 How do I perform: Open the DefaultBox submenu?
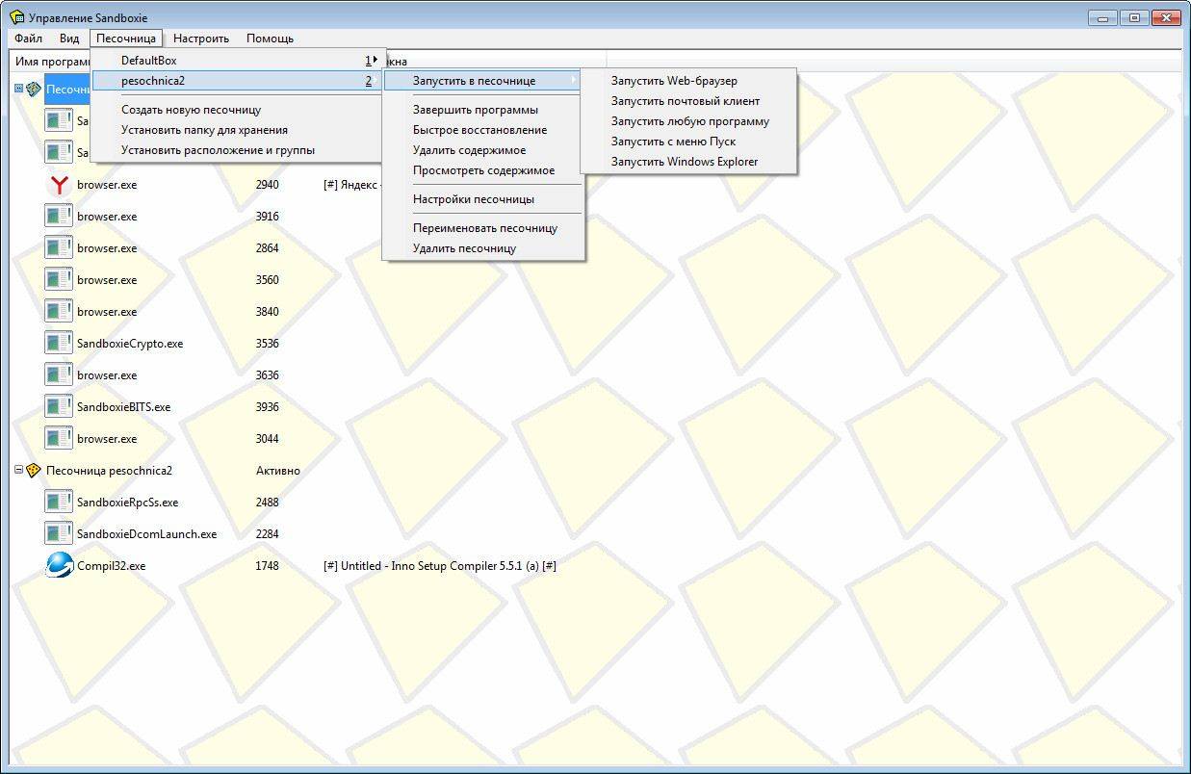click(x=239, y=61)
